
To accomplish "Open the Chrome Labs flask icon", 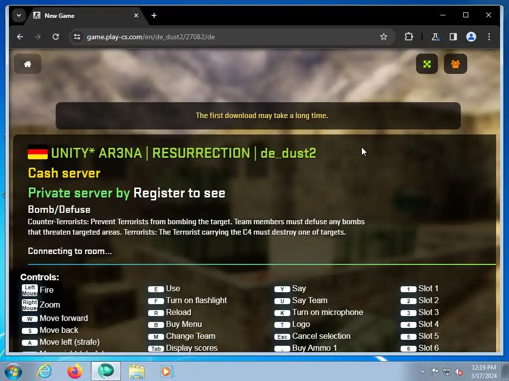I will click(x=435, y=37).
